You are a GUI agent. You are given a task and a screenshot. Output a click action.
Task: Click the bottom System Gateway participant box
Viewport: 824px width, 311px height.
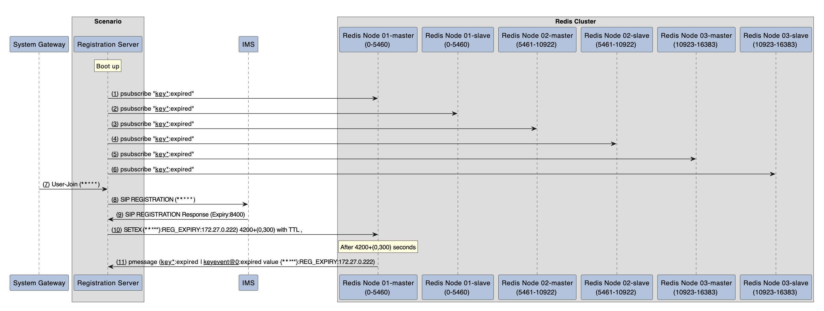click(x=39, y=283)
